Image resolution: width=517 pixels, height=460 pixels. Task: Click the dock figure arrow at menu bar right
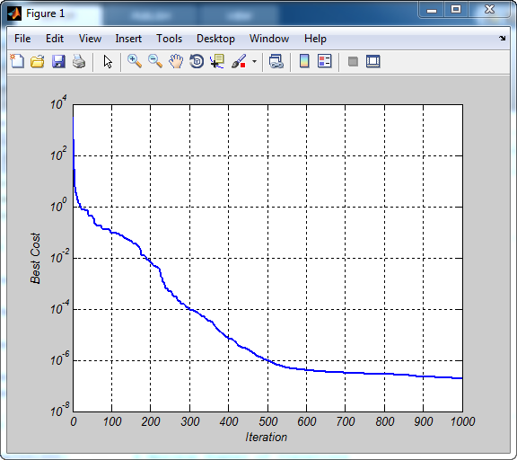(502, 39)
